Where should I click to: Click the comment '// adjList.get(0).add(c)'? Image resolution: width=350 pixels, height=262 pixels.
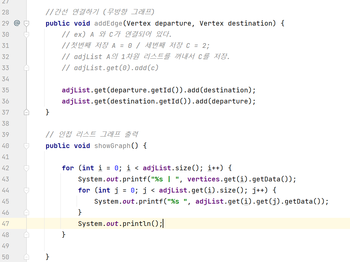110,68
